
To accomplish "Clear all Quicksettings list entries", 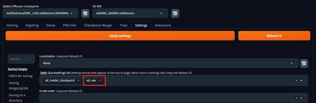I will (297, 81).
